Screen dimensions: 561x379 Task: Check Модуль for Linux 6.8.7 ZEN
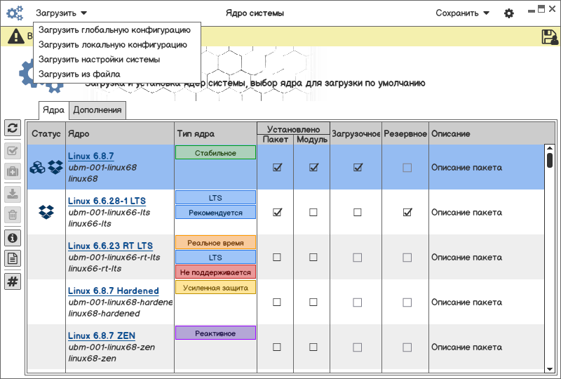click(313, 347)
